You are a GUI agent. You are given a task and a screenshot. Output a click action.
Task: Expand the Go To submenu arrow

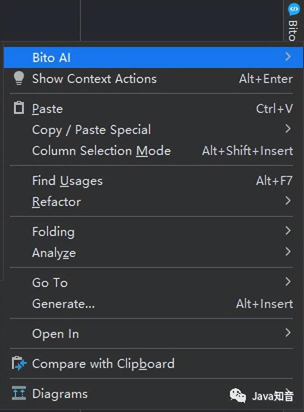tap(287, 282)
